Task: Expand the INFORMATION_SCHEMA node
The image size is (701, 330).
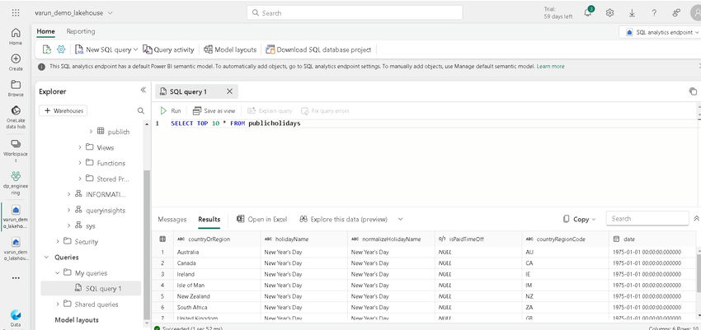Action: pyautogui.click(x=68, y=194)
